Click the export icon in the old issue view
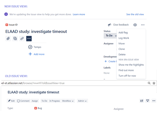 point(148,101)
